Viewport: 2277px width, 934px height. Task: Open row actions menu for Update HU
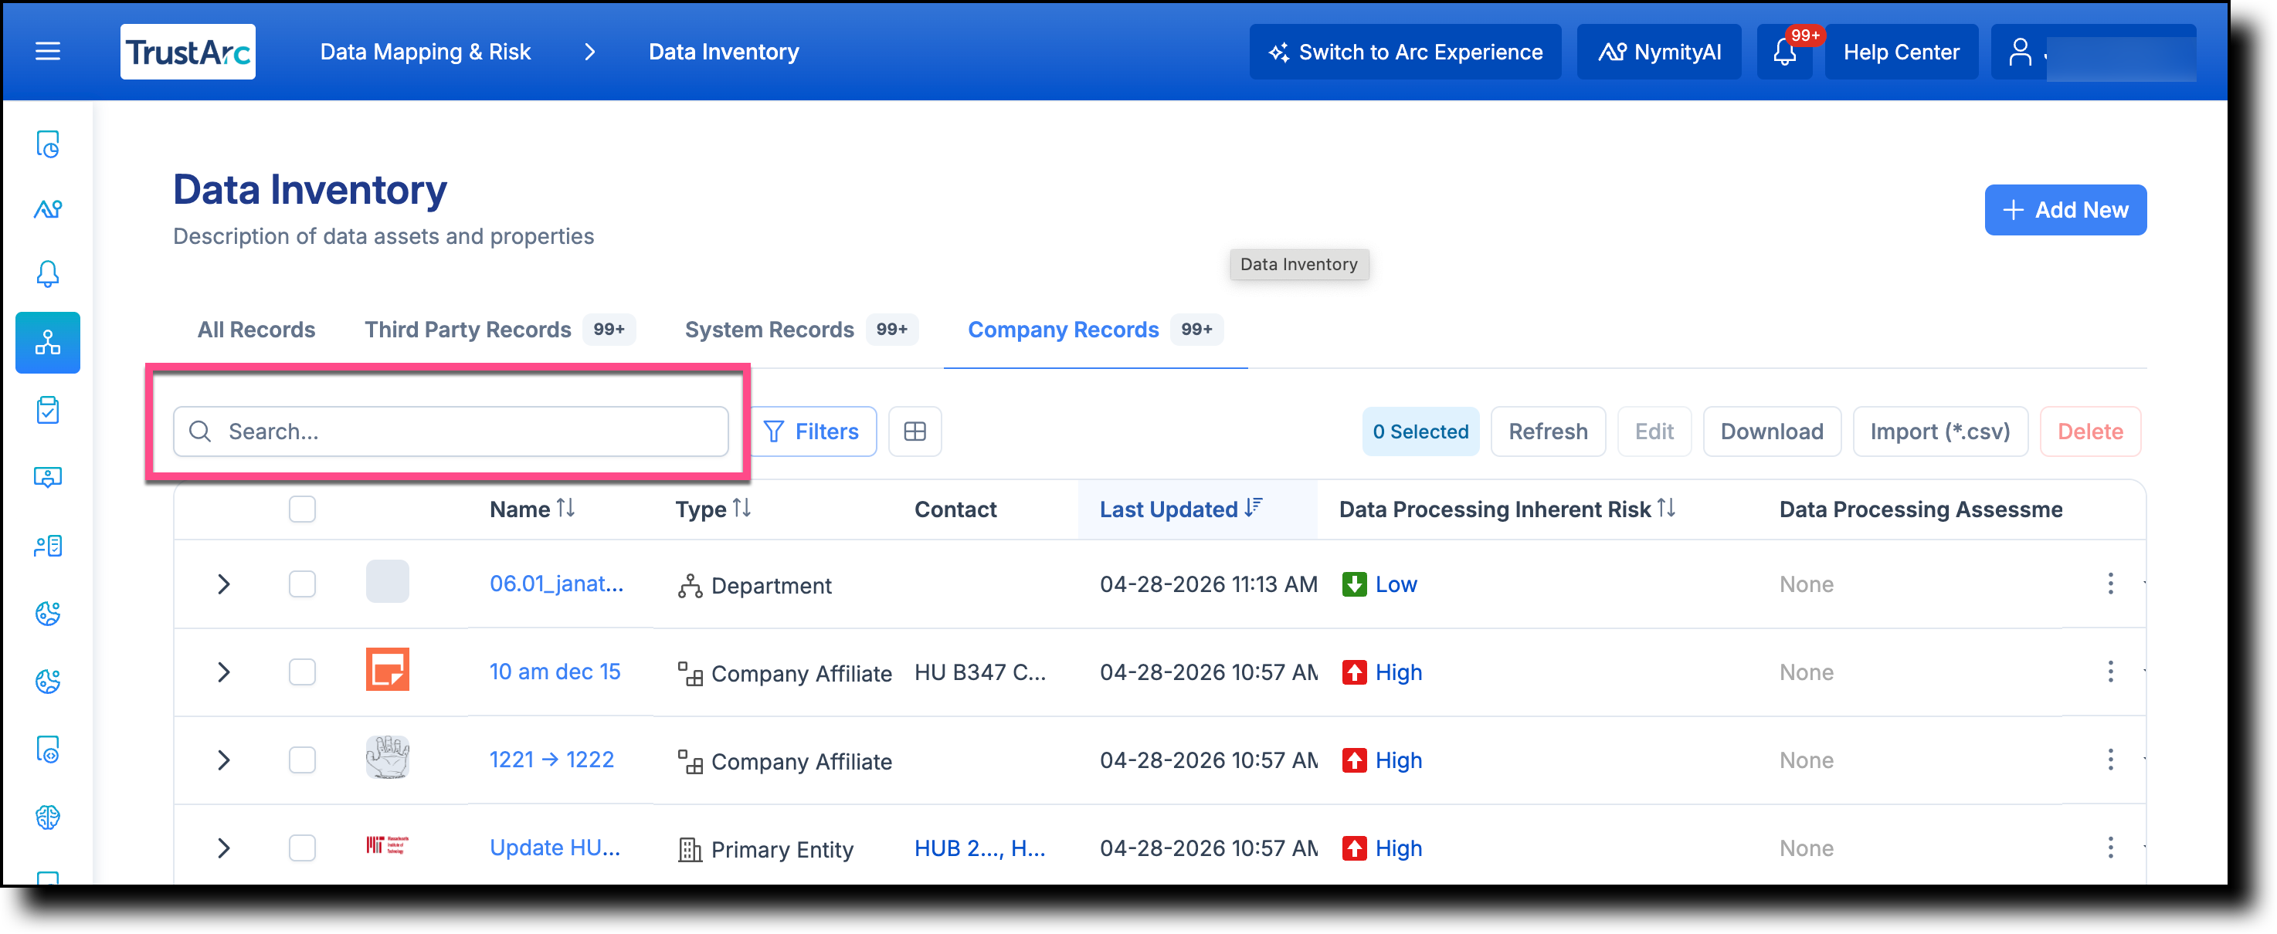[2111, 848]
